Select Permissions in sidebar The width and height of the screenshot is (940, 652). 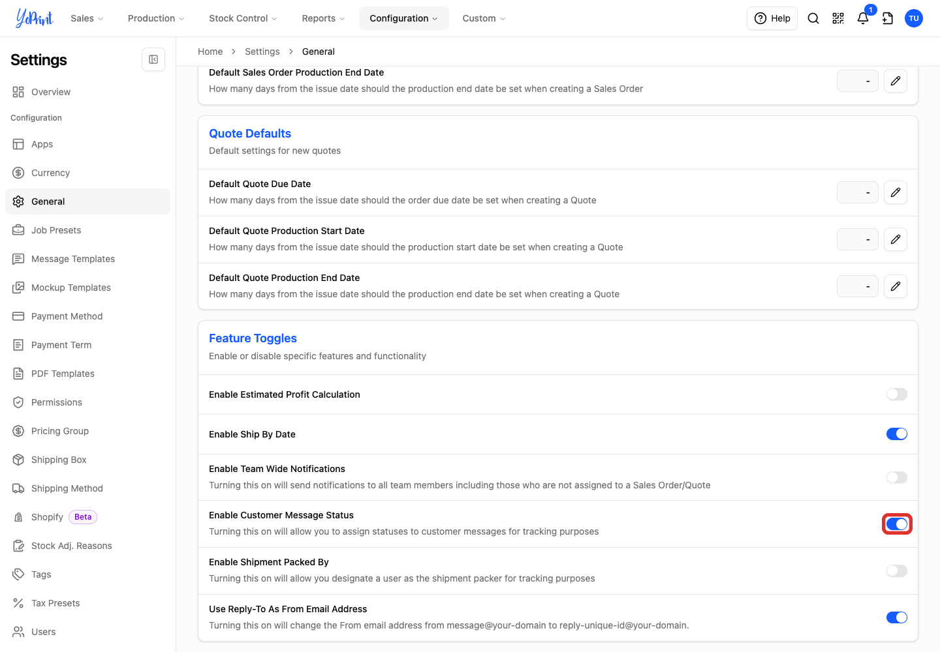point(87,402)
